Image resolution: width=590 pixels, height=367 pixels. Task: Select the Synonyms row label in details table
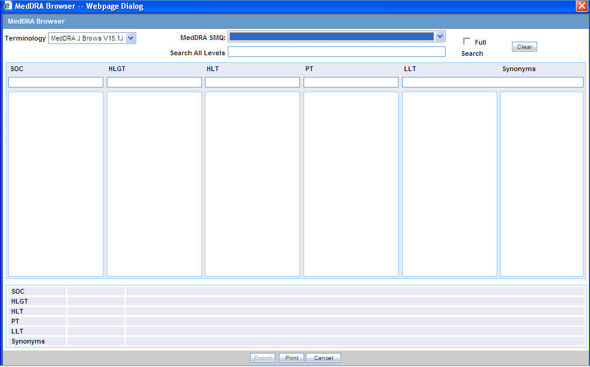click(28, 341)
